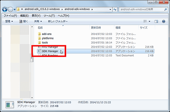
Task: Open the 編集(E) menu
Action: click(24, 16)
